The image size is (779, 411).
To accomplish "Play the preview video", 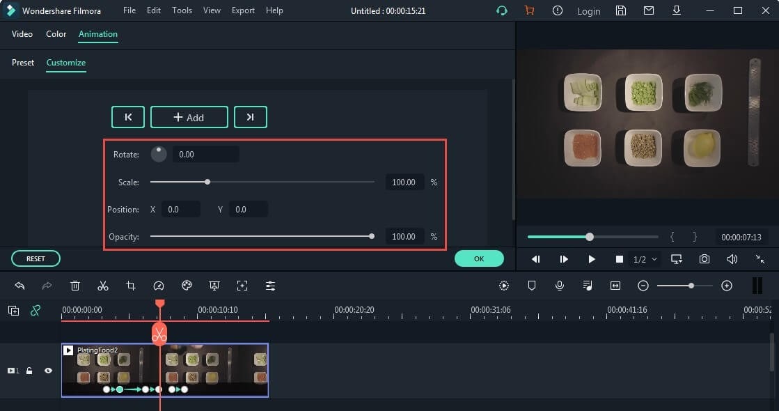I will (x=591, y=259).
